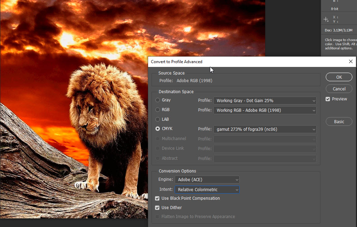The image size is (357, 227).
Task: Click the Doc size readout in Info panel
Action: coord(340,30)
